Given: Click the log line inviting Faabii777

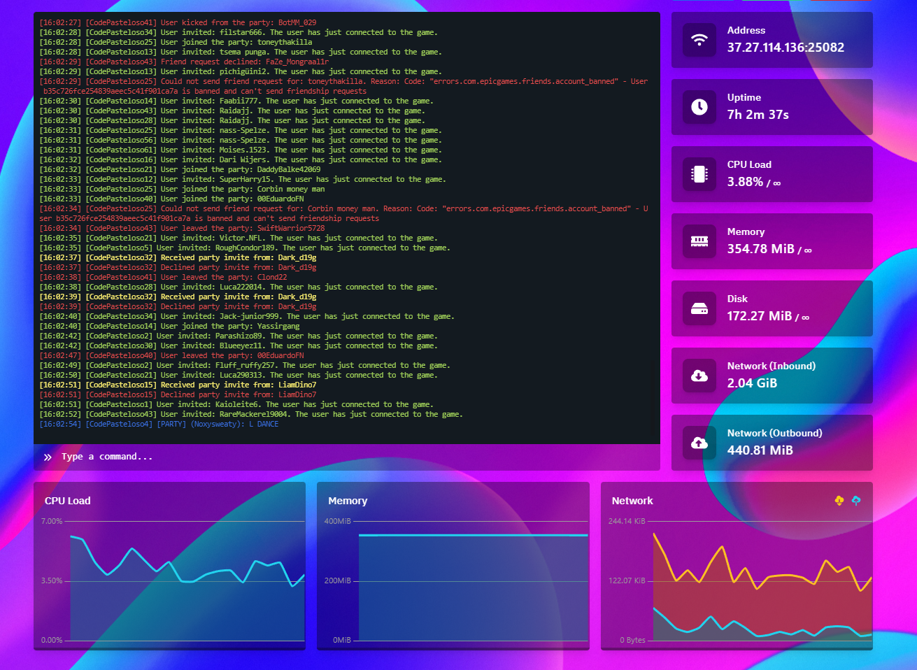Looking at the screenshot, I should tap(236, 101).
